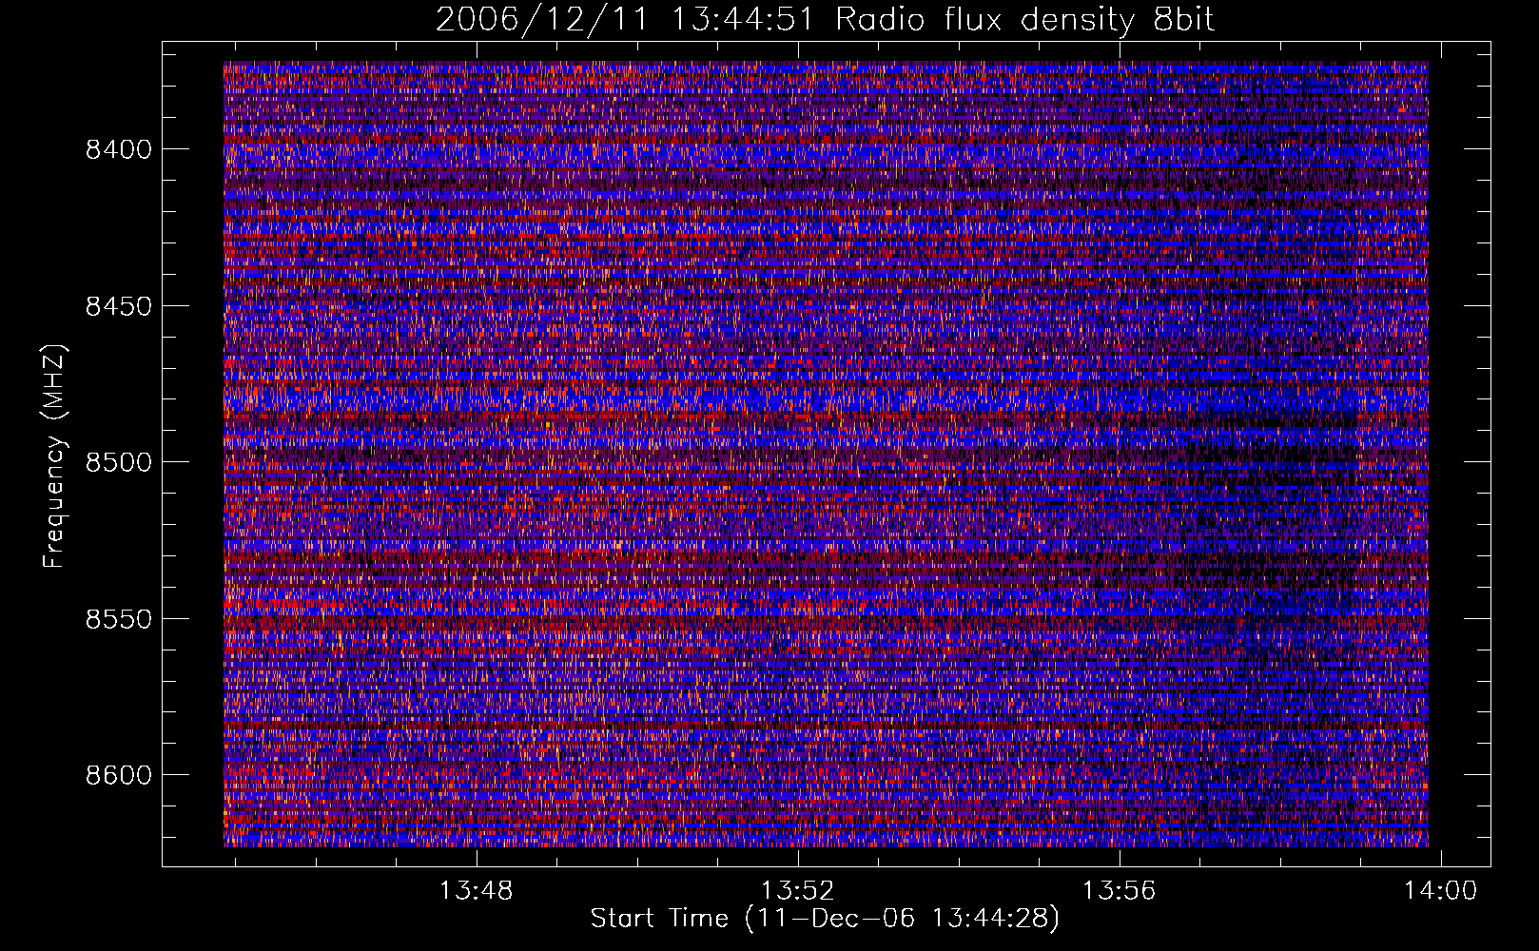The image size is (1539, 951).
Task: Click the 'Frequency (MHZ)' y-axis label
Action: 55,456
